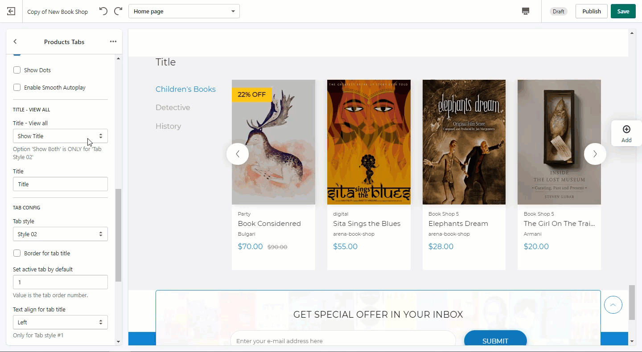
Task: Click Inside the Lost Museum cover
Action: click(x=559, y=142)
